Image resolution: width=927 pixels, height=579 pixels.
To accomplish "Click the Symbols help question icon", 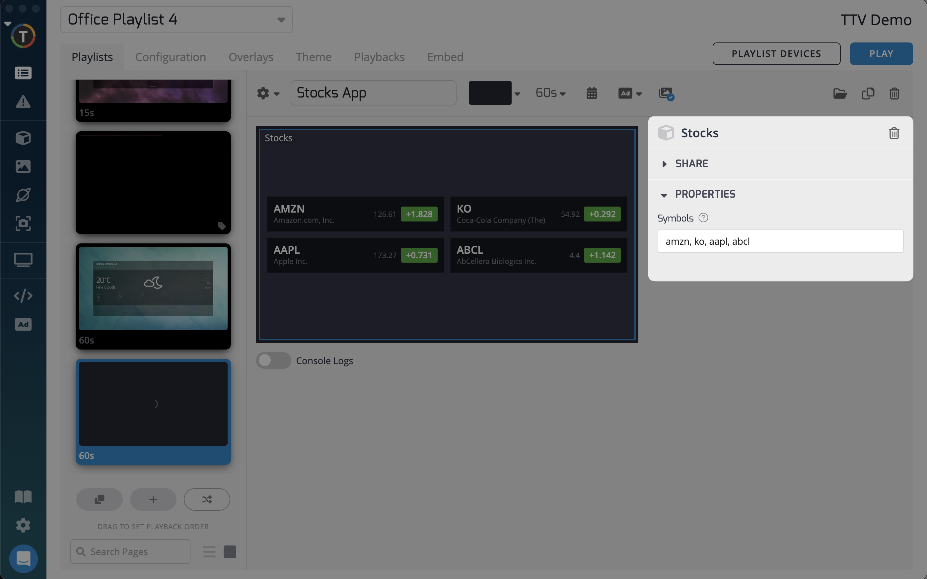I will [x=703, y=218].
